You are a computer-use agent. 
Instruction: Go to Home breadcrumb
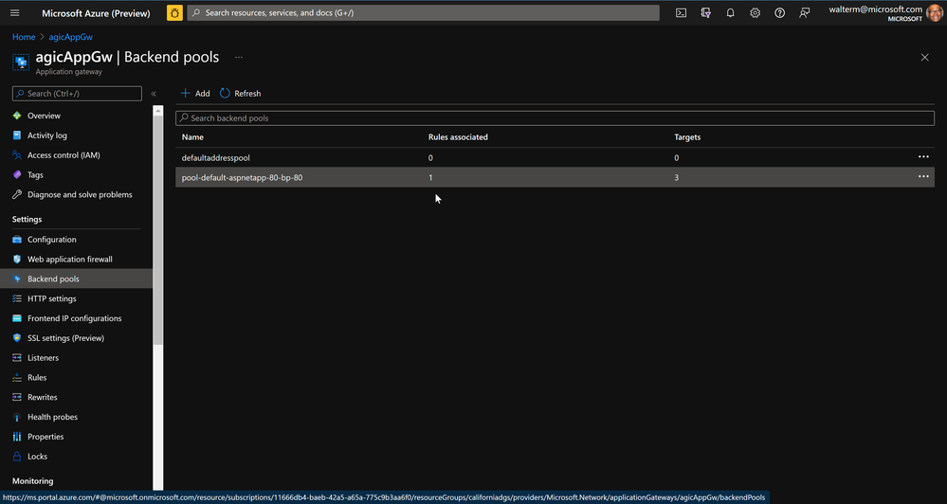point(24,37)
